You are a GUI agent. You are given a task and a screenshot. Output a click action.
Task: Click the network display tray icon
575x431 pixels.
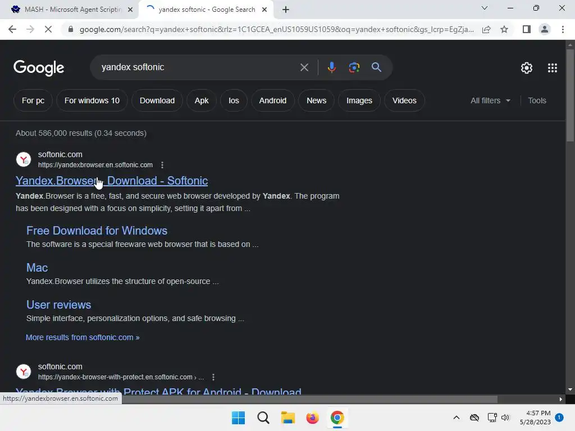[x=492, y=418]
